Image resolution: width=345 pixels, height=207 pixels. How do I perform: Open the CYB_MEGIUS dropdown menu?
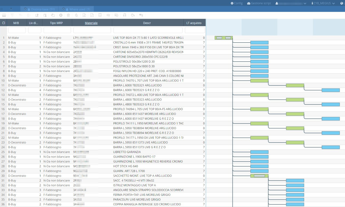pyautogui.click(x=323, y=3)
